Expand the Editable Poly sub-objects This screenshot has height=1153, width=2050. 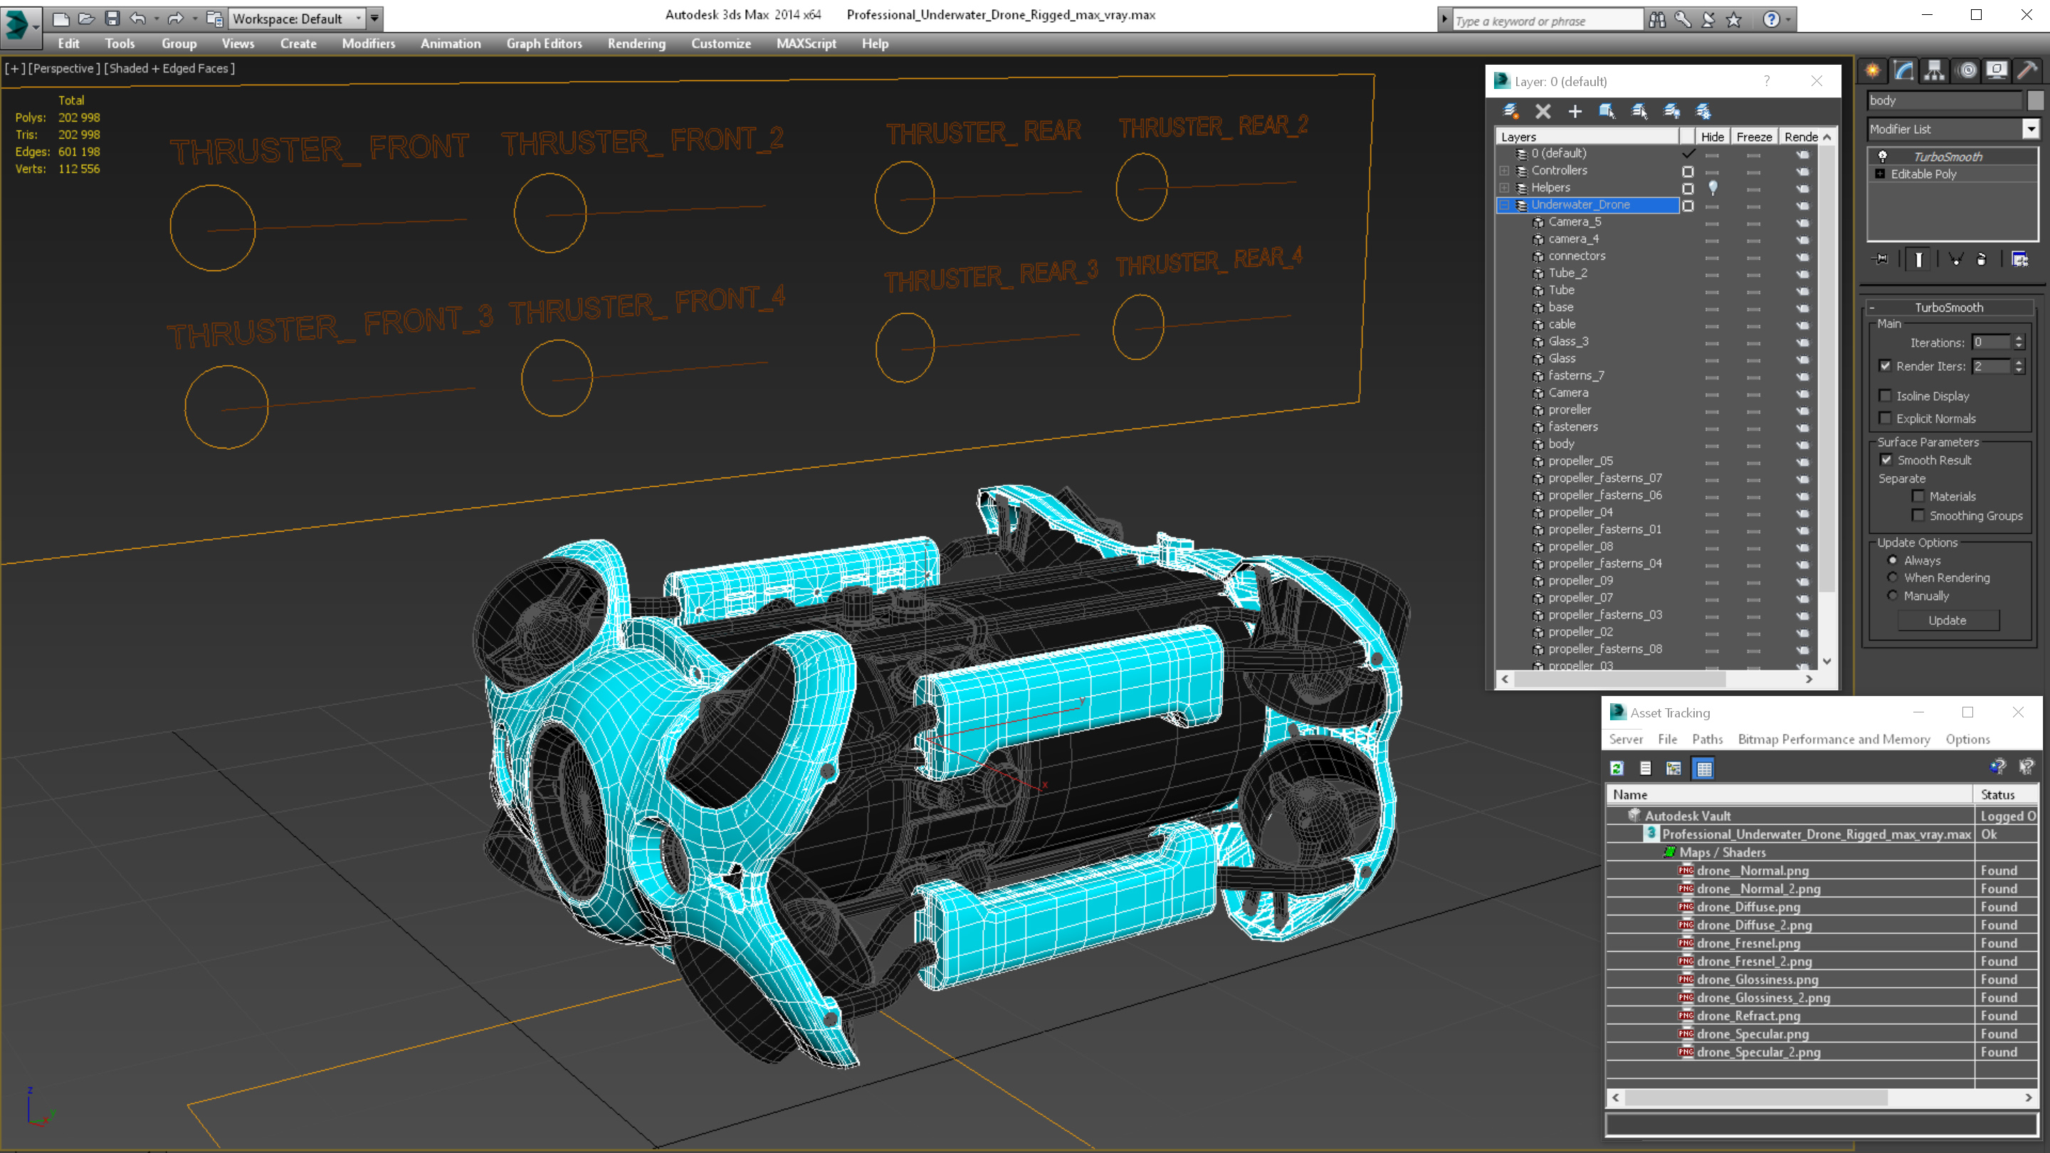1881,174
